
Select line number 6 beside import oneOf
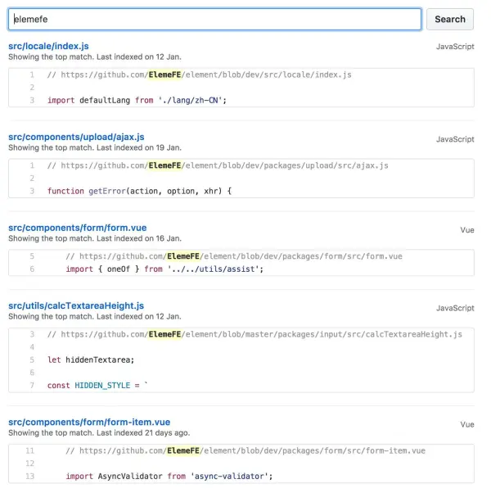(31, 269)
